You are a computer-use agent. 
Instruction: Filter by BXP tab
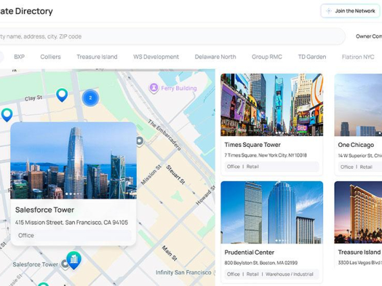[19, 57]
